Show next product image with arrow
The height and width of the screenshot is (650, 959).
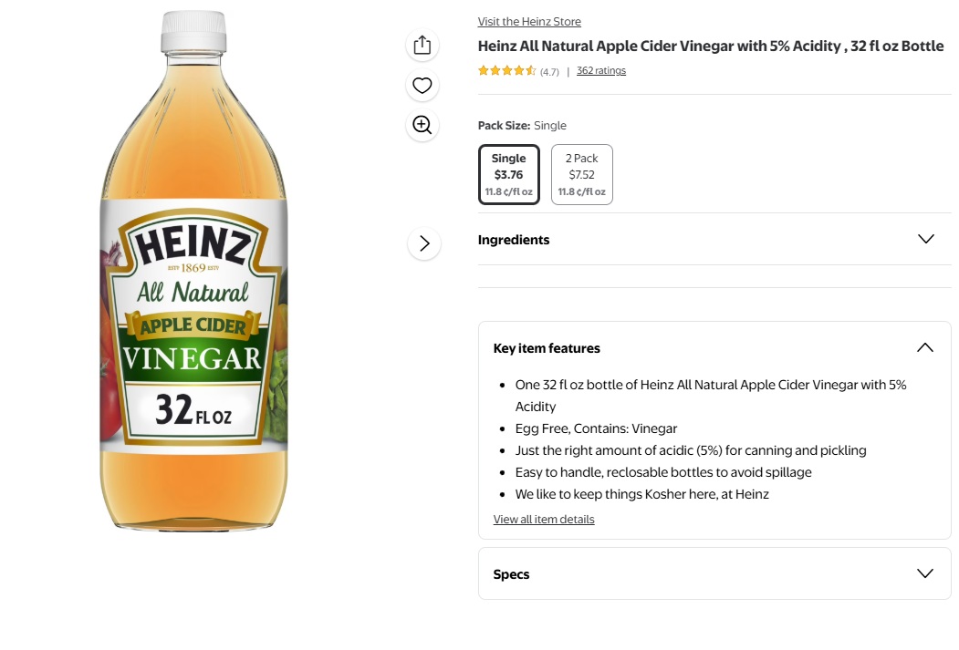[x=423, y=243]
